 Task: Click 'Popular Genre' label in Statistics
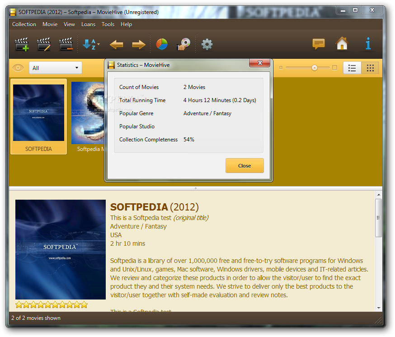(136, 113)
